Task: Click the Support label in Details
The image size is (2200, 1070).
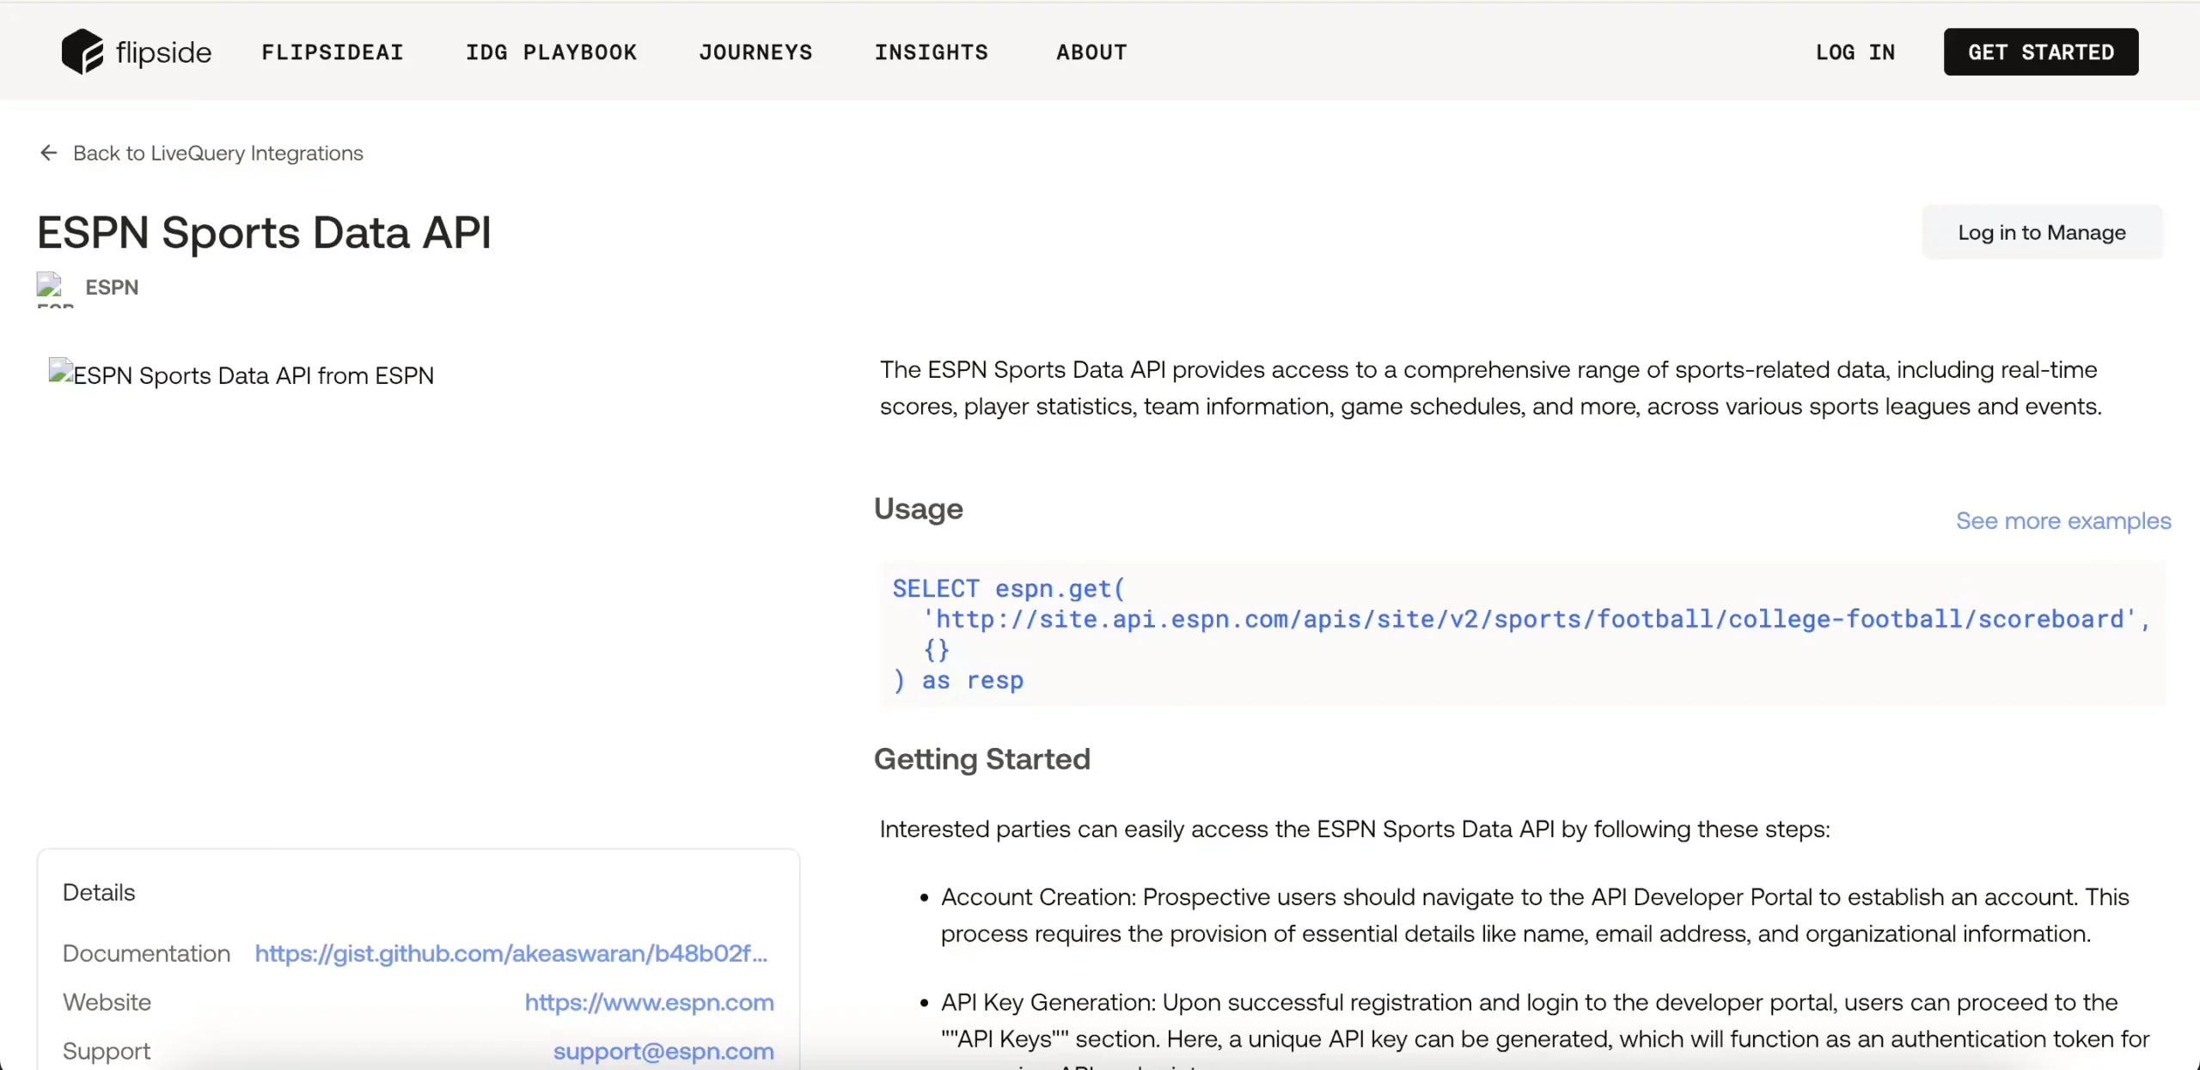Action: click(x=107, y=1051)
